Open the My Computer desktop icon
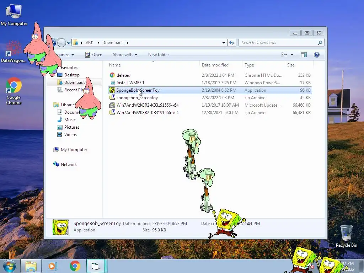 click(x=14, y=15)
